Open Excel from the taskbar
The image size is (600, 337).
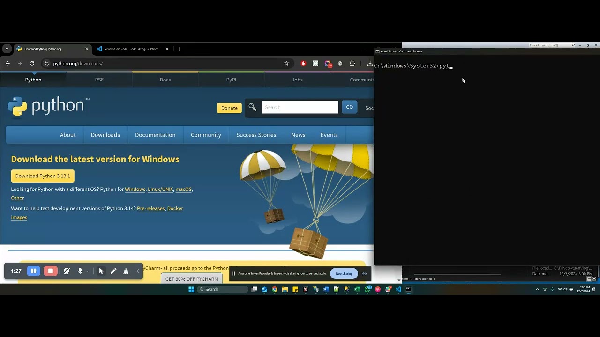(357, 289)
